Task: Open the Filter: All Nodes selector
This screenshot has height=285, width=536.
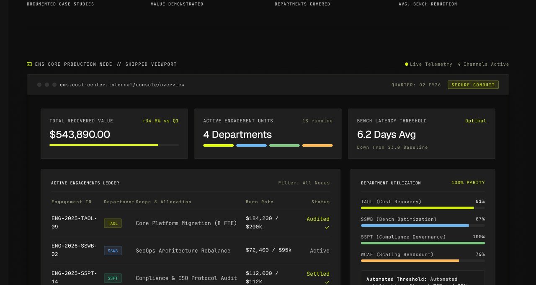Action: [x=304, y=183]
